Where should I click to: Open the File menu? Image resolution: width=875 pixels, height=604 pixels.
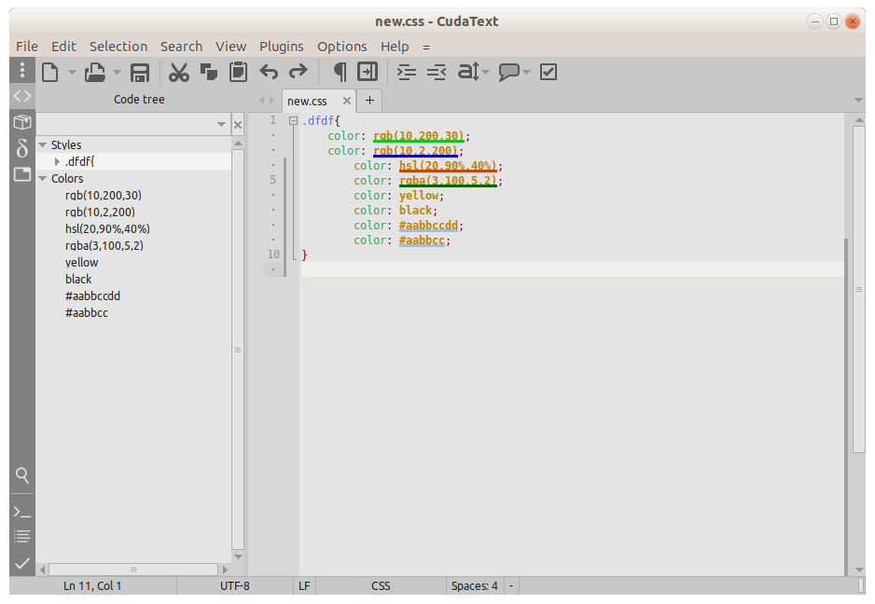27,47
